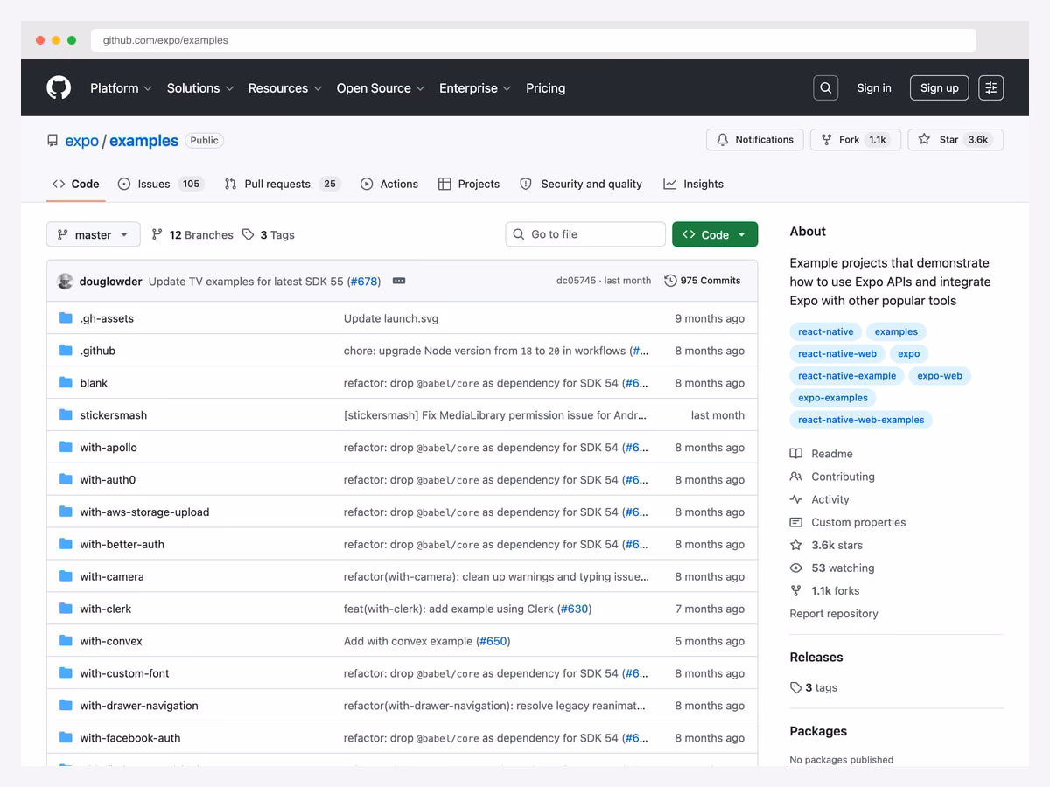The image size is (1050, 787).
Task: Open the Solutions dropdown menu
Action: pos(200,88)
